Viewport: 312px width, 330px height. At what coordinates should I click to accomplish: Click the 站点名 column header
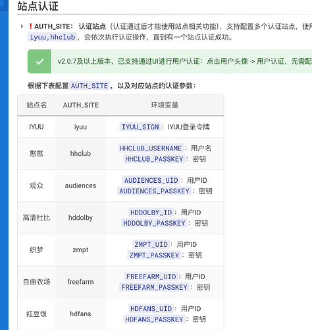pos(36,105)
